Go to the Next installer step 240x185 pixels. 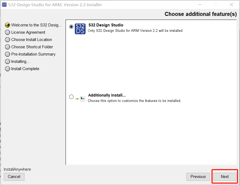click(x=225, y=177)
